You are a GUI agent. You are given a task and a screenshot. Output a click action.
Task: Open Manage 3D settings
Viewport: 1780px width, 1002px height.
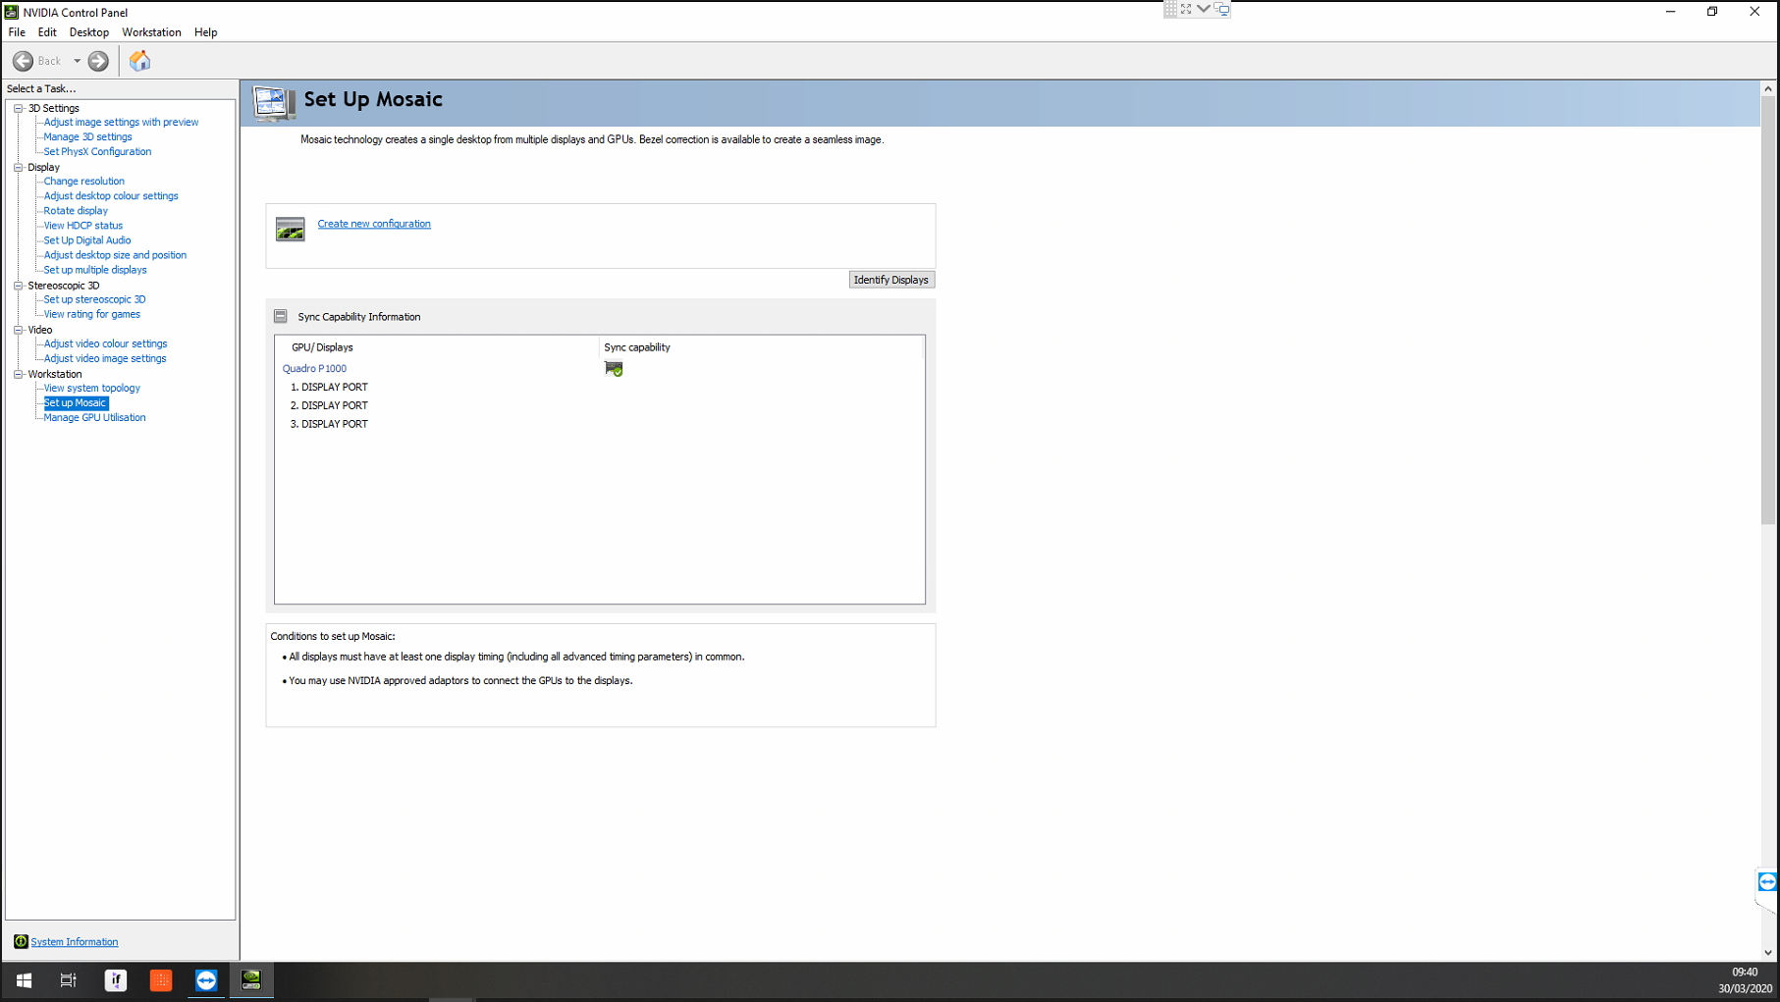point(87,137)
